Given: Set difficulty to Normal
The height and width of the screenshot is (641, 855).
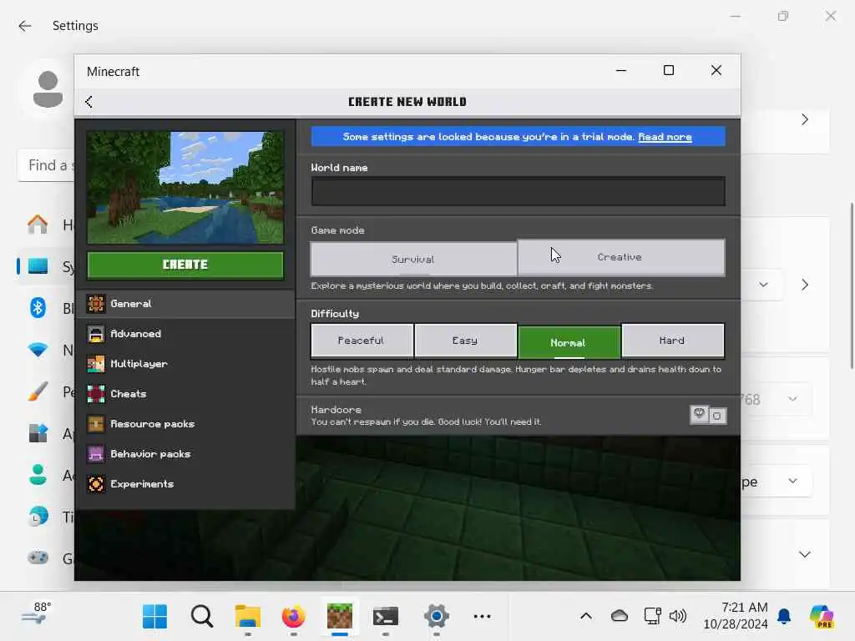Looking at the screenshot, I should (569, 342).
